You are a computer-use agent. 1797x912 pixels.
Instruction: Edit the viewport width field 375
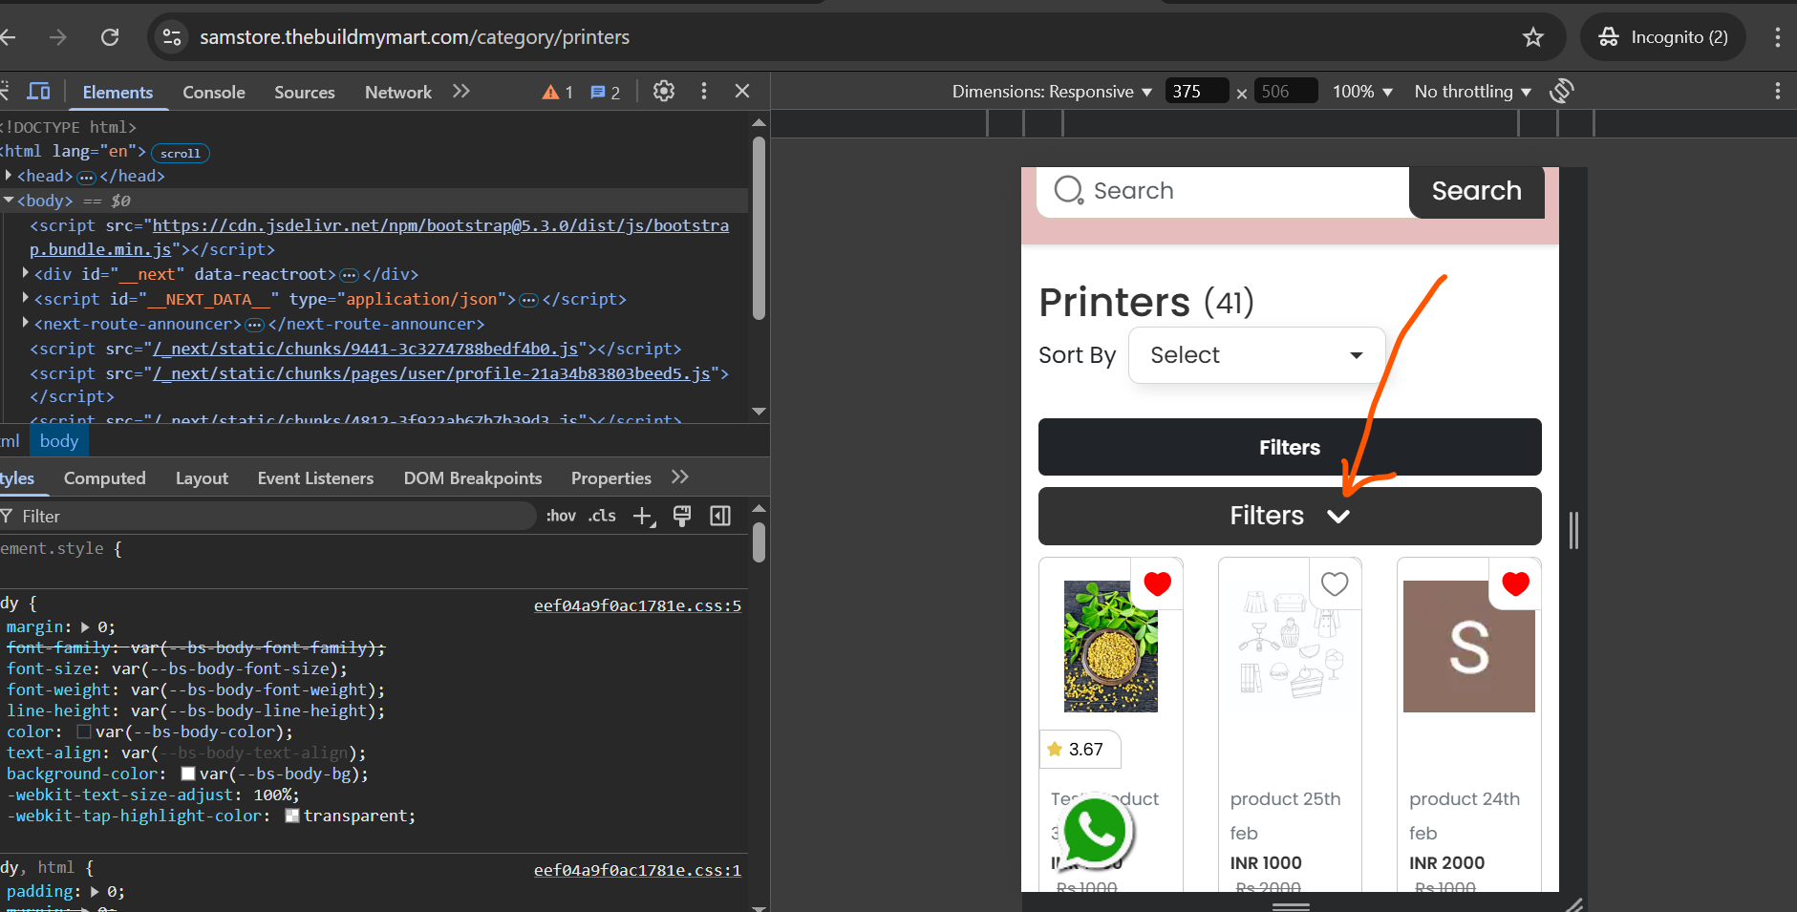[x=1197, y=92]
